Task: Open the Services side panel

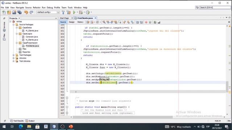Action: (x=4, y=27)
